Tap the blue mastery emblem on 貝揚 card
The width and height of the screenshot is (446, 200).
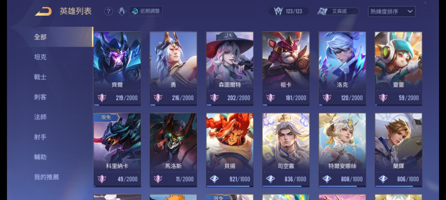pyautogui.click(x=214, y=179)
